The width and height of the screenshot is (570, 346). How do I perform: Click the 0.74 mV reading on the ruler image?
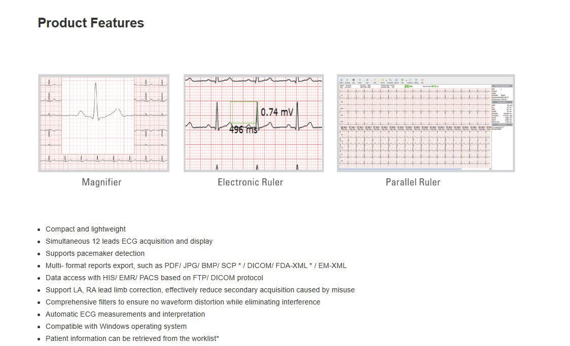[x=277, y=112]
